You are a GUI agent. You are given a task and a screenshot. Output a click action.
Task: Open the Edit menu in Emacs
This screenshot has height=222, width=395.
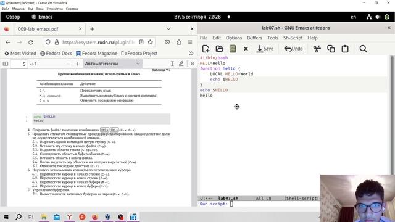pos(217,38)
